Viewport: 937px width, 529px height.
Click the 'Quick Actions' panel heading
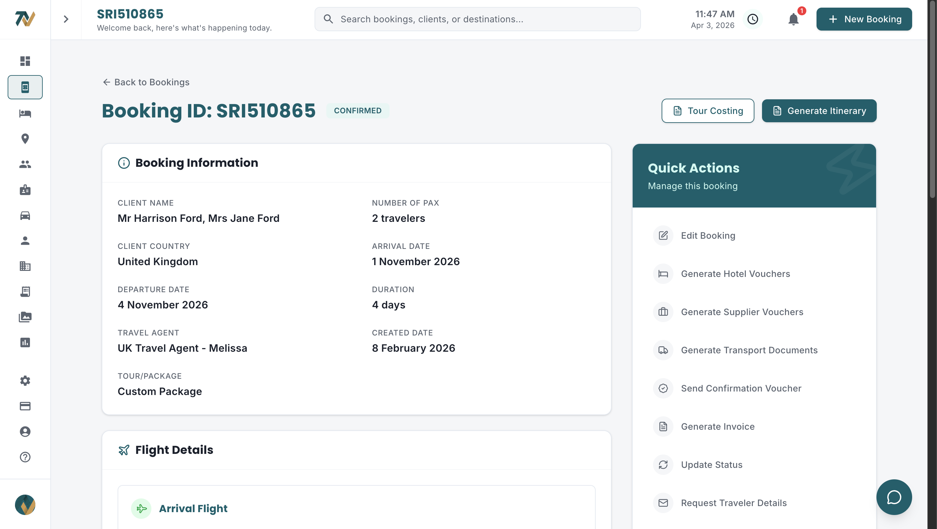pos(693,168)
